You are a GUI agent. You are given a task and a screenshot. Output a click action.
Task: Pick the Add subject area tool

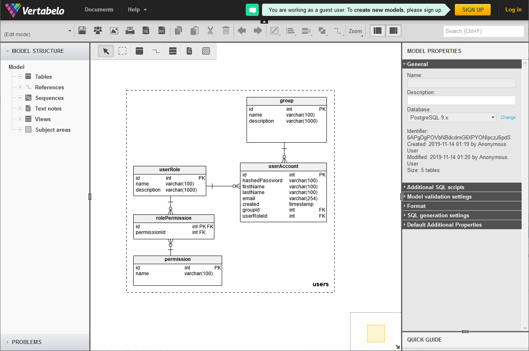pos(206,51)
